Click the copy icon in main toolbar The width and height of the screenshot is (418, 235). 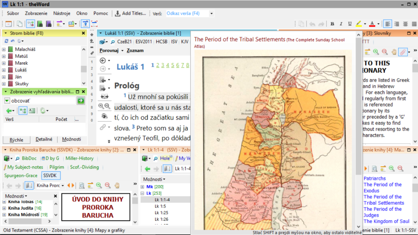click(x=20, y=24)
